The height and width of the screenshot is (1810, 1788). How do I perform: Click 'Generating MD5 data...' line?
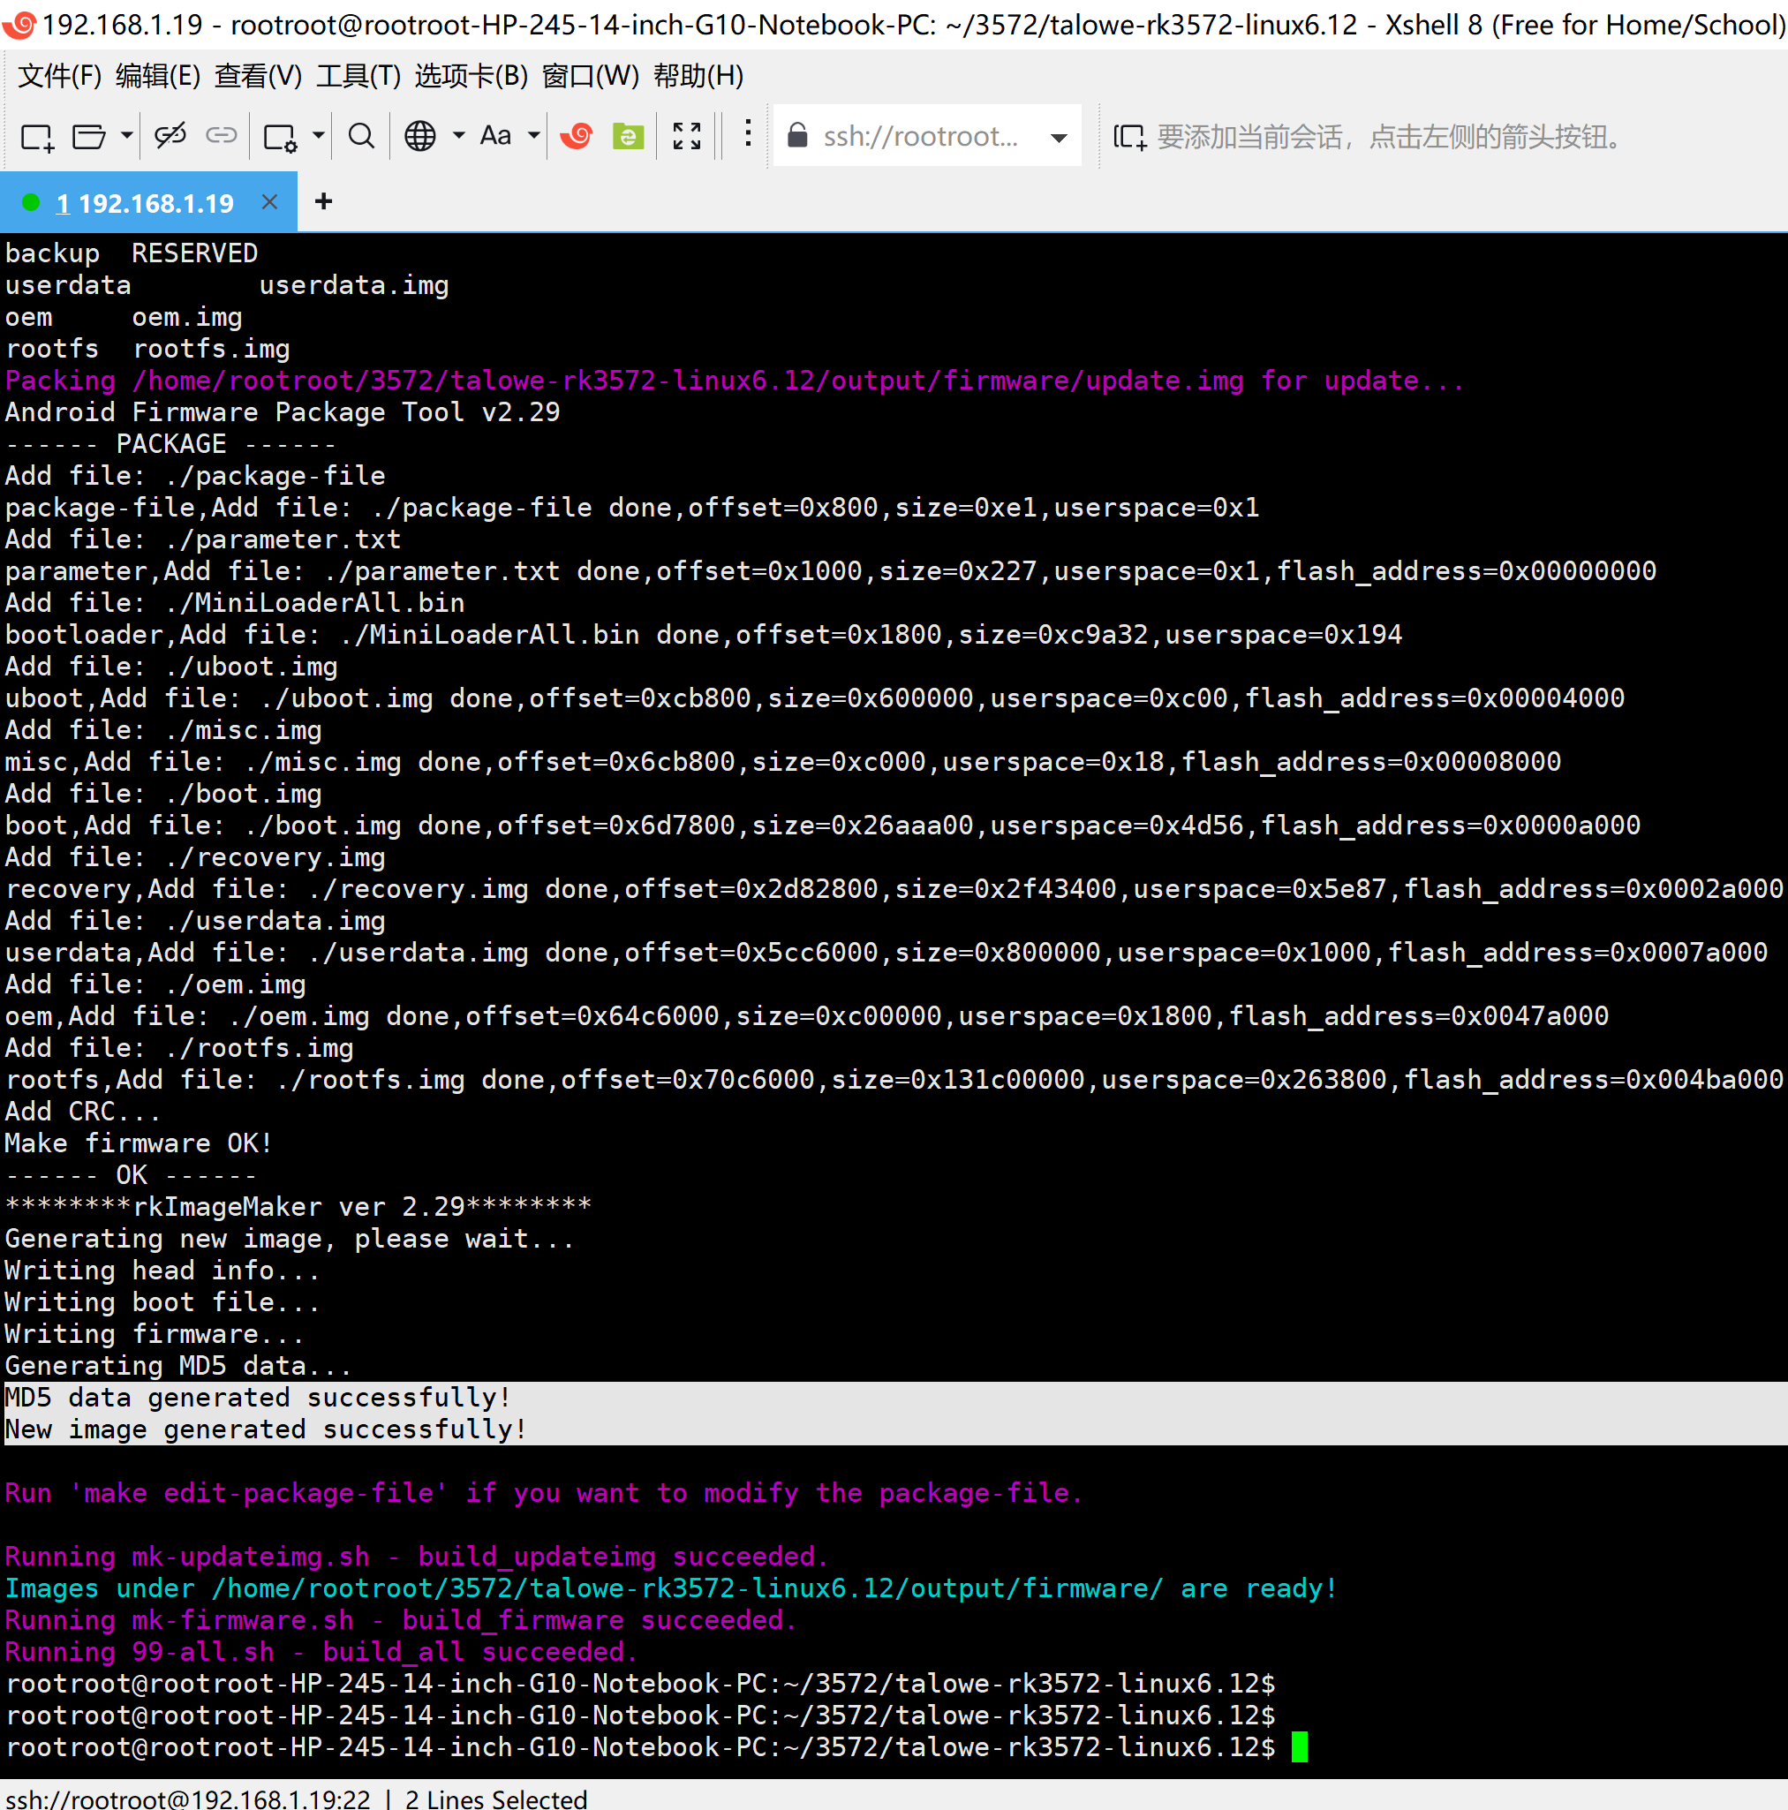tap(178, 1365)
